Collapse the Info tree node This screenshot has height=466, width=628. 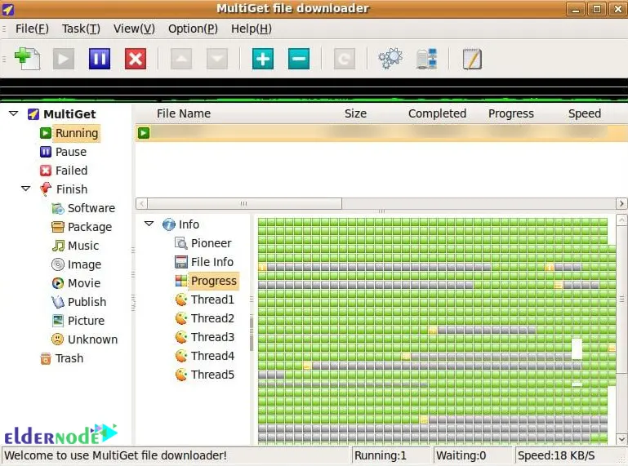[149, 224]
